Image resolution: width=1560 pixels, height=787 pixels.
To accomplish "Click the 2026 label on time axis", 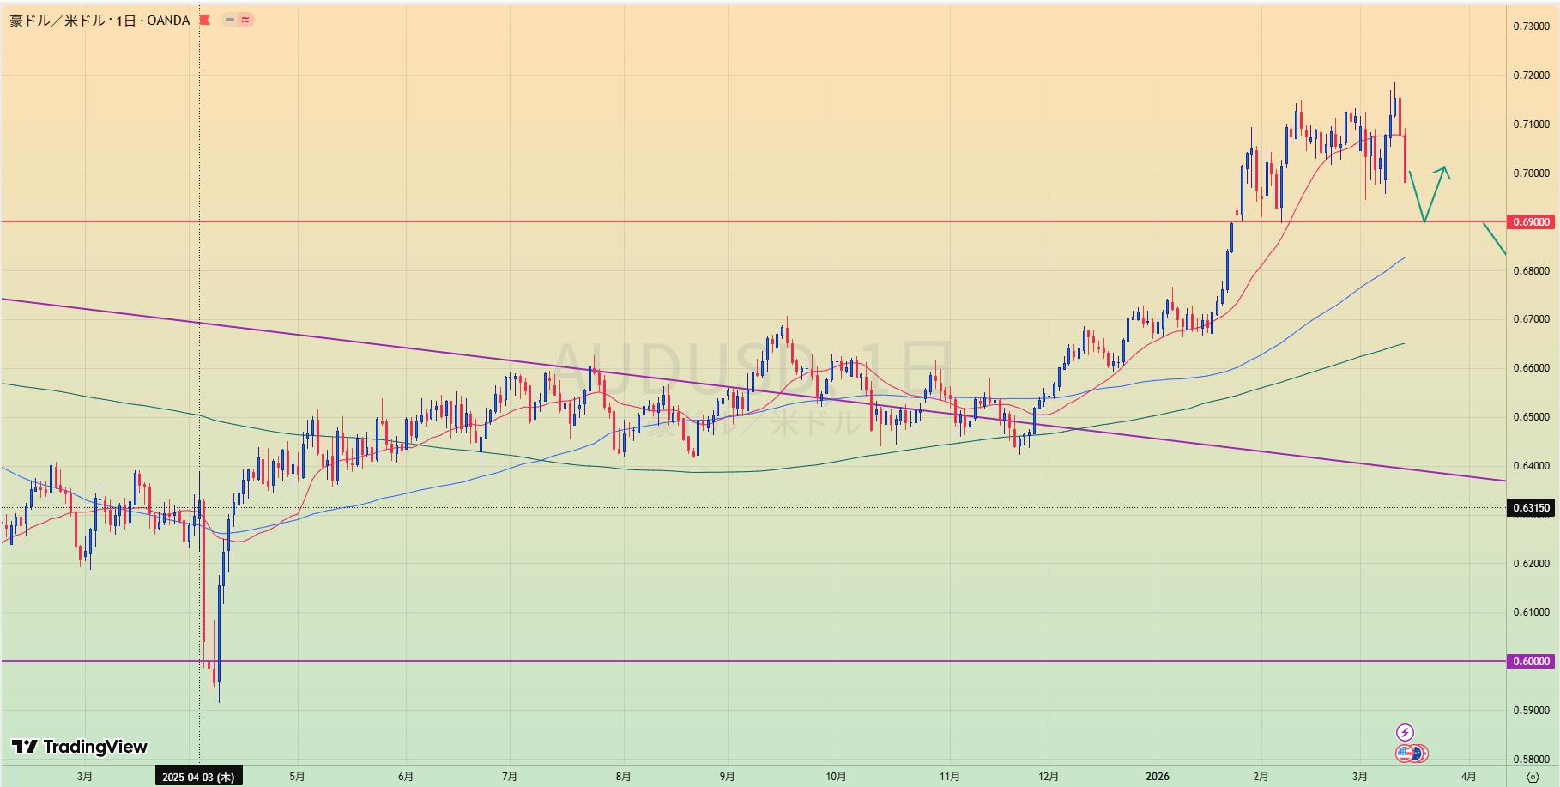I will click(x=1158, y=777).
